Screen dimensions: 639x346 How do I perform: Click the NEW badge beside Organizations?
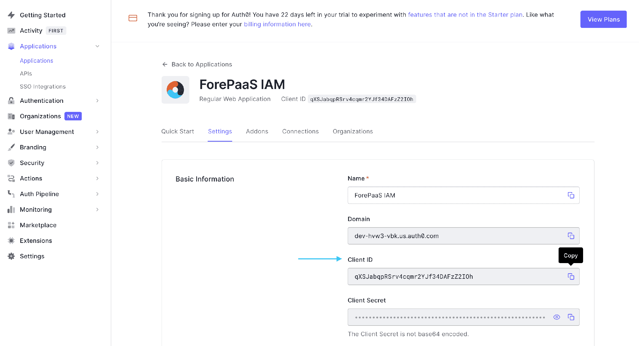(73, 116)
